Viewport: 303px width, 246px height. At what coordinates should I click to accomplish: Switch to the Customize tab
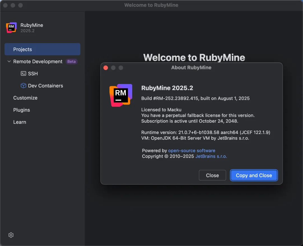pos(25,98)
